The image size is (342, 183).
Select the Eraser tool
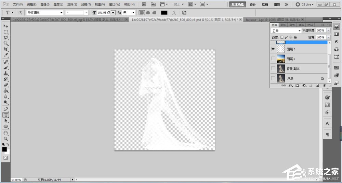click(x=6, y=85)
